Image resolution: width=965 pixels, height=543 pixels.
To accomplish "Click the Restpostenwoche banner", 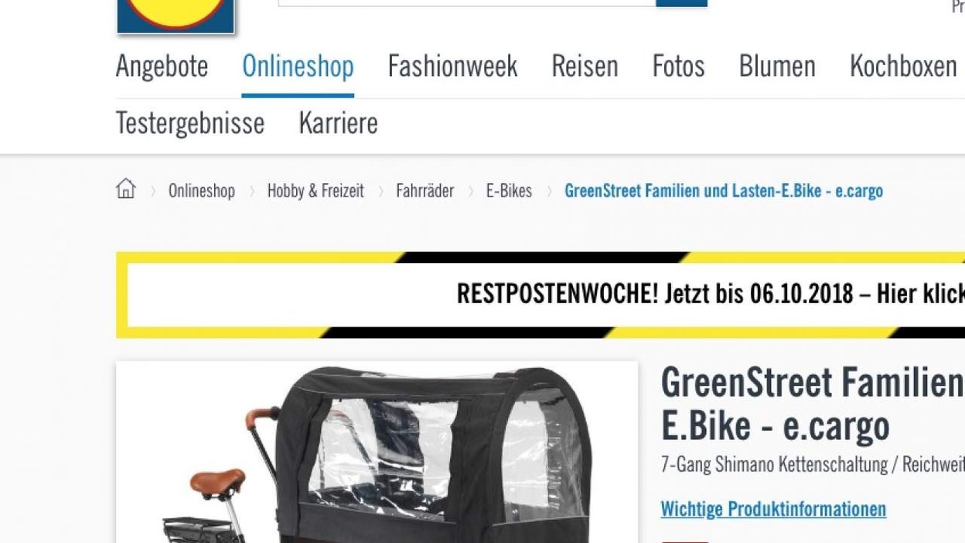I will (540, 295).
